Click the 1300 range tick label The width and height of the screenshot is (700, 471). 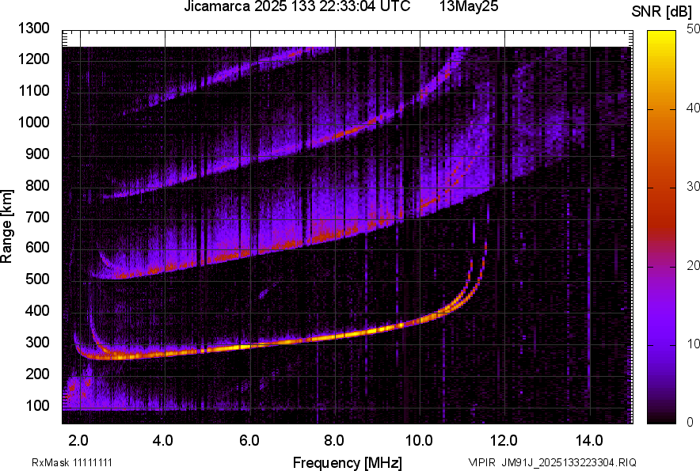click(33, 28)
